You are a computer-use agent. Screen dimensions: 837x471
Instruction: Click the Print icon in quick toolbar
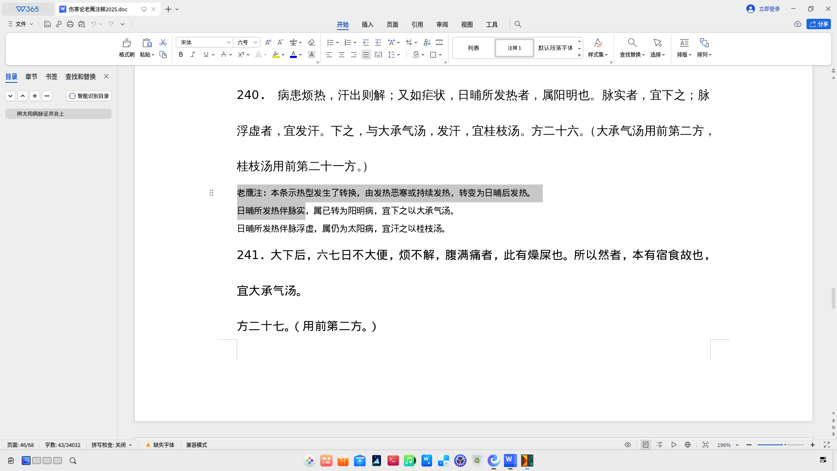point(70,24)
